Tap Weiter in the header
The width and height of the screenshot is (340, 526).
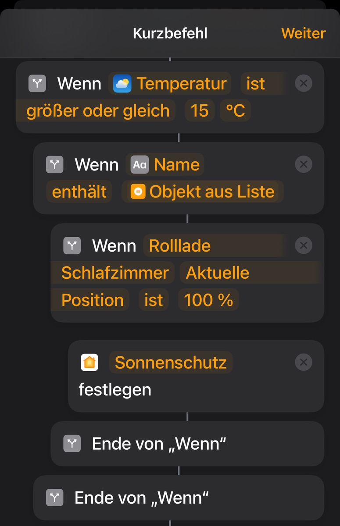303,33
